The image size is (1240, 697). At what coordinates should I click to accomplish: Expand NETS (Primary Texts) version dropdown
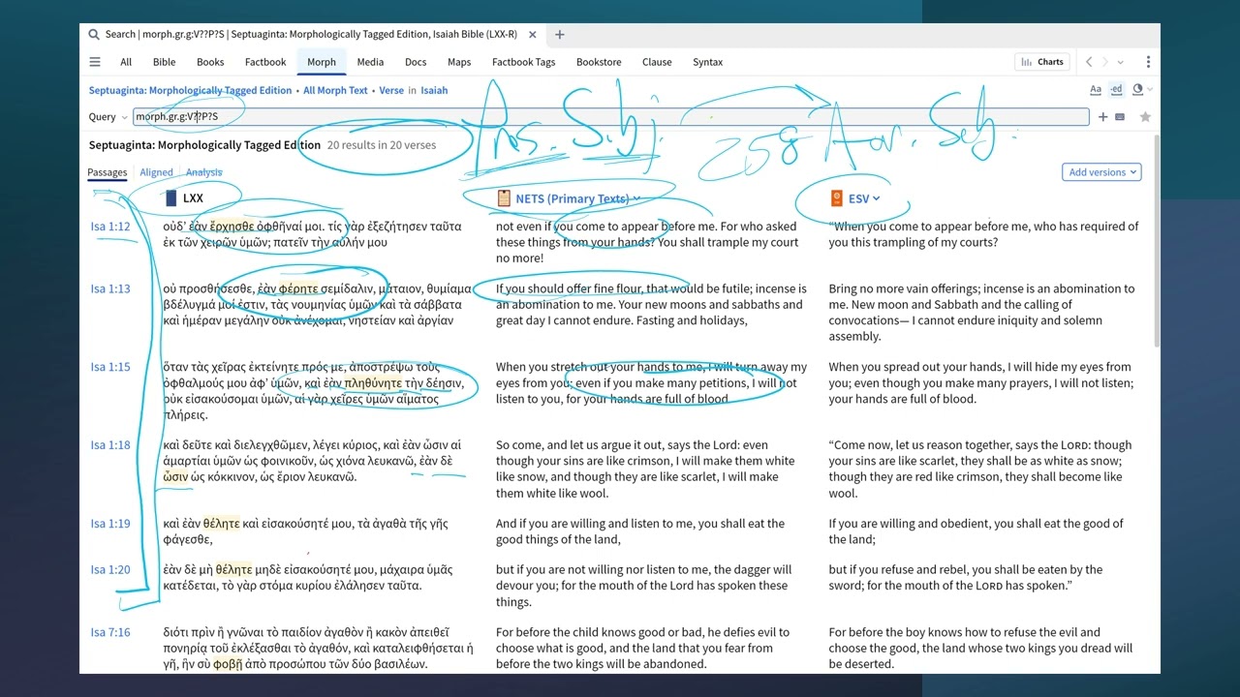tap(578, 198)
